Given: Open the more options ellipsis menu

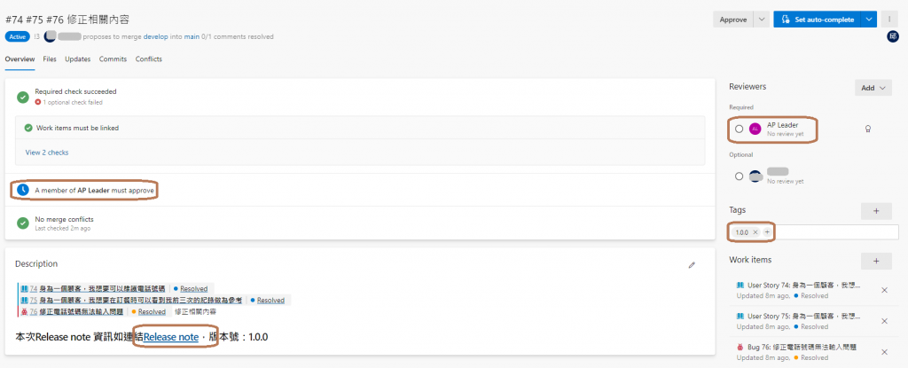Looking at the screenshot, I should pyautogui.click(x=889, y=19).
